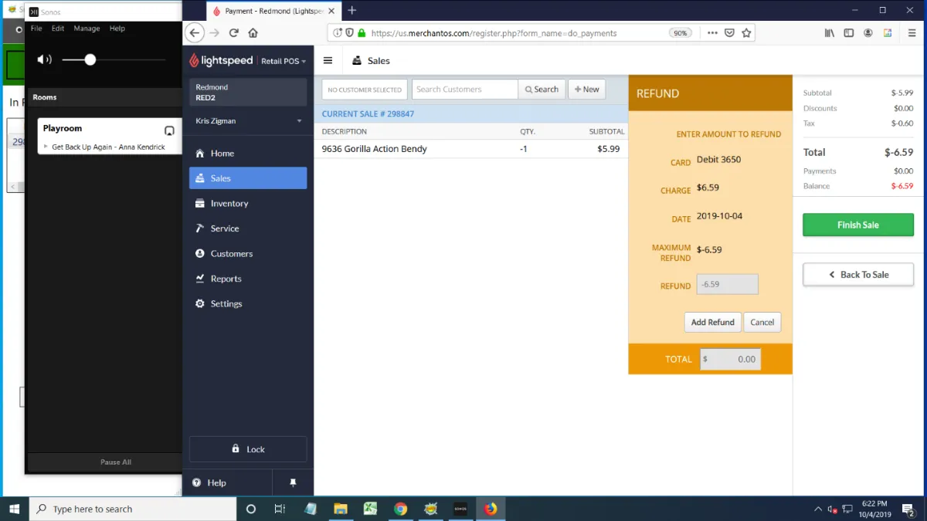Save page to Pocket
Image resolution: width=927 pixels, height=521 pixels.
coord(729,33)
